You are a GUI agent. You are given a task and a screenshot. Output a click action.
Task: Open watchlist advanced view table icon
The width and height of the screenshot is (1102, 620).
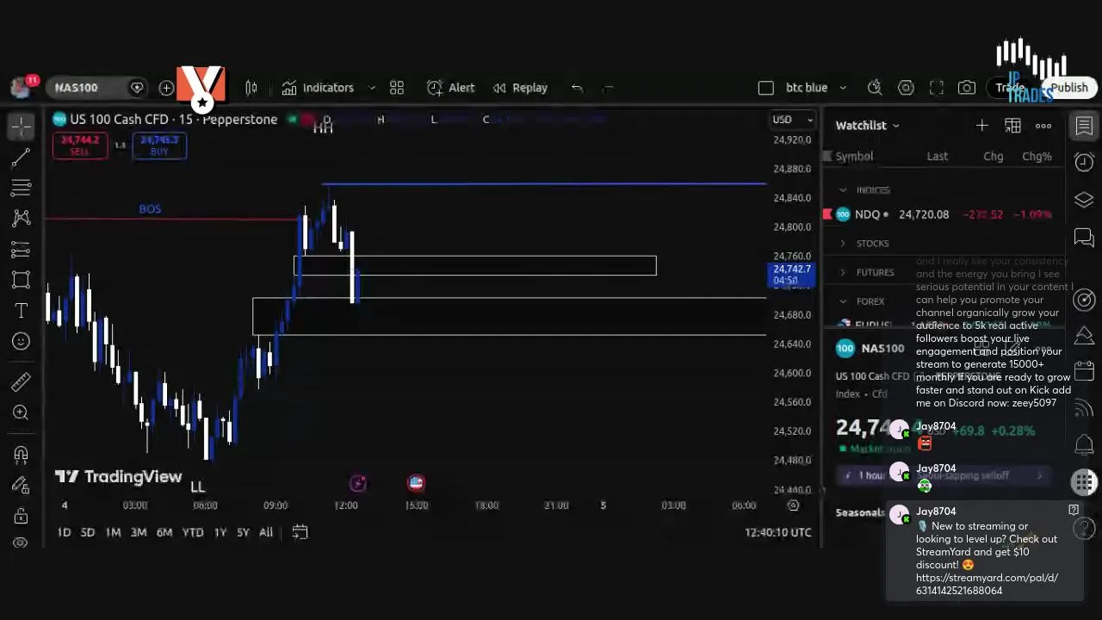click(x=1012, y=126)
